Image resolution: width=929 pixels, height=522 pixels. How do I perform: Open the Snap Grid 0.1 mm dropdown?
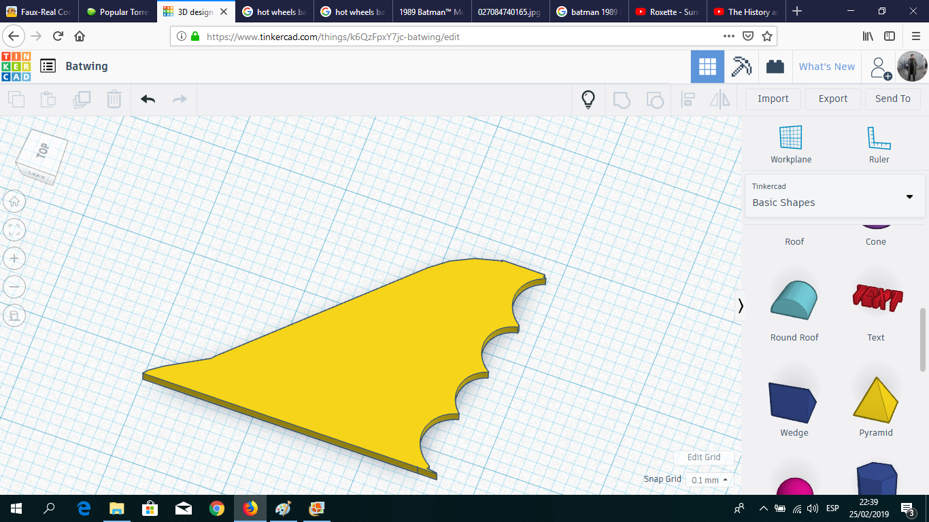pyautogui.click(x=709, y=480)
